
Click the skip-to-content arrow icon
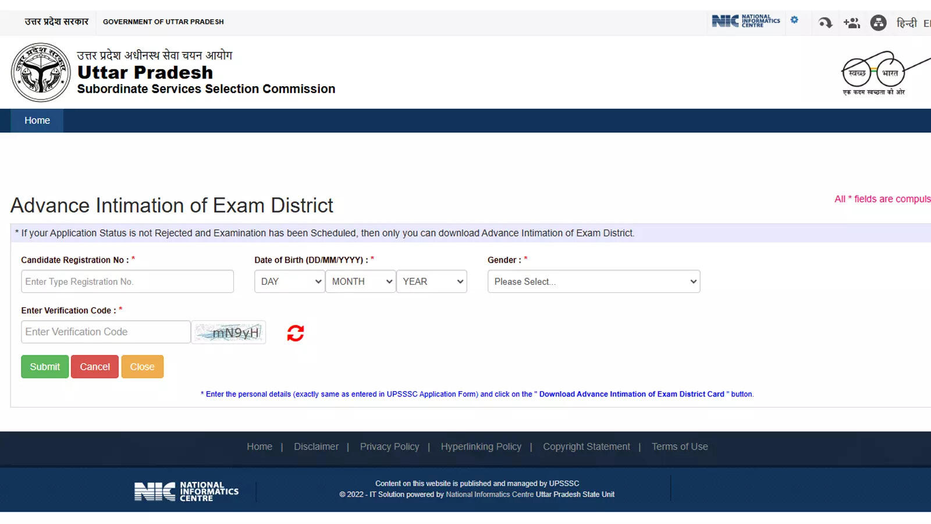tap(825, 23)
